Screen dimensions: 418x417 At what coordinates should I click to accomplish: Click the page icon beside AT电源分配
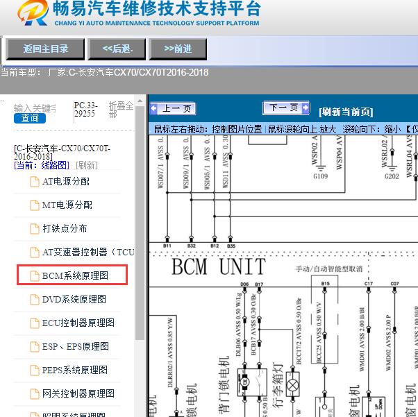click(x=35, y=182)
